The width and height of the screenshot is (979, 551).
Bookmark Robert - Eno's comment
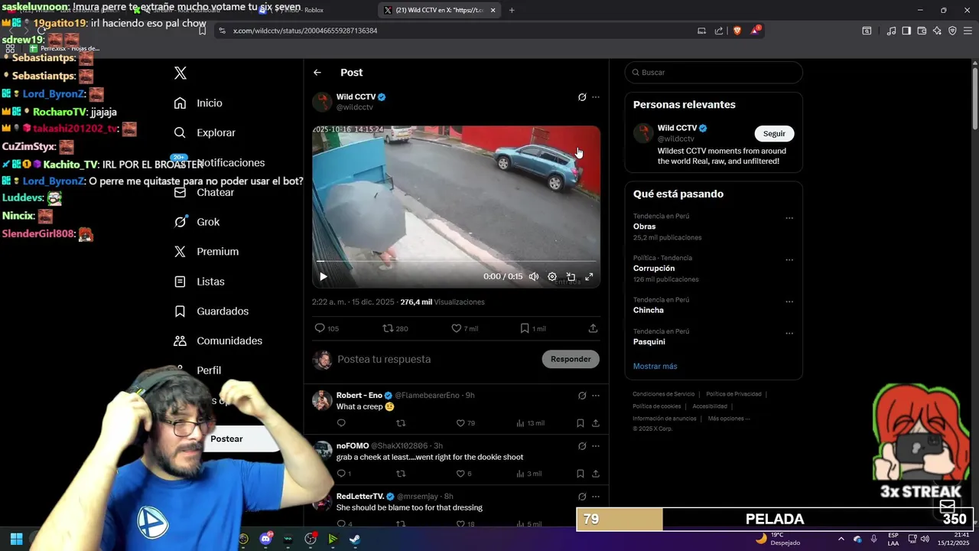(x=581, y=423)
